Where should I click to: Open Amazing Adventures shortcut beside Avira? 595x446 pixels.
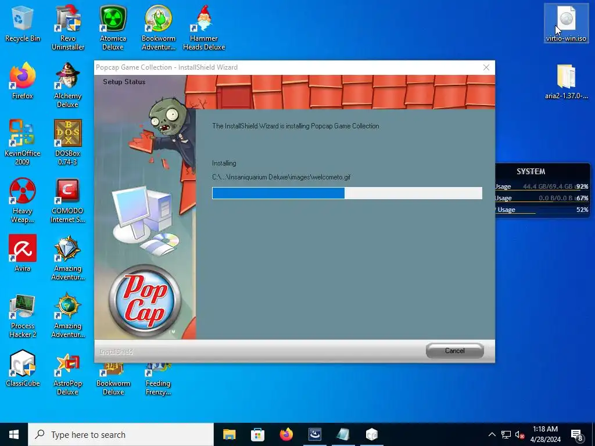tap(67, 258)
